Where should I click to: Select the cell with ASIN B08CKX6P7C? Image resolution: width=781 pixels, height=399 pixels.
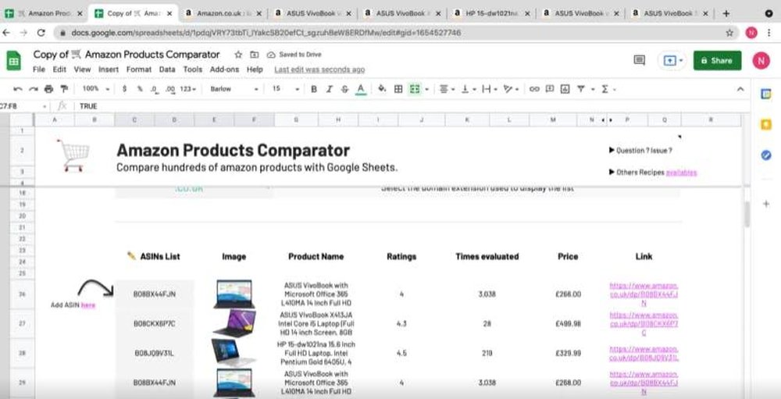(x=155, y=324)
